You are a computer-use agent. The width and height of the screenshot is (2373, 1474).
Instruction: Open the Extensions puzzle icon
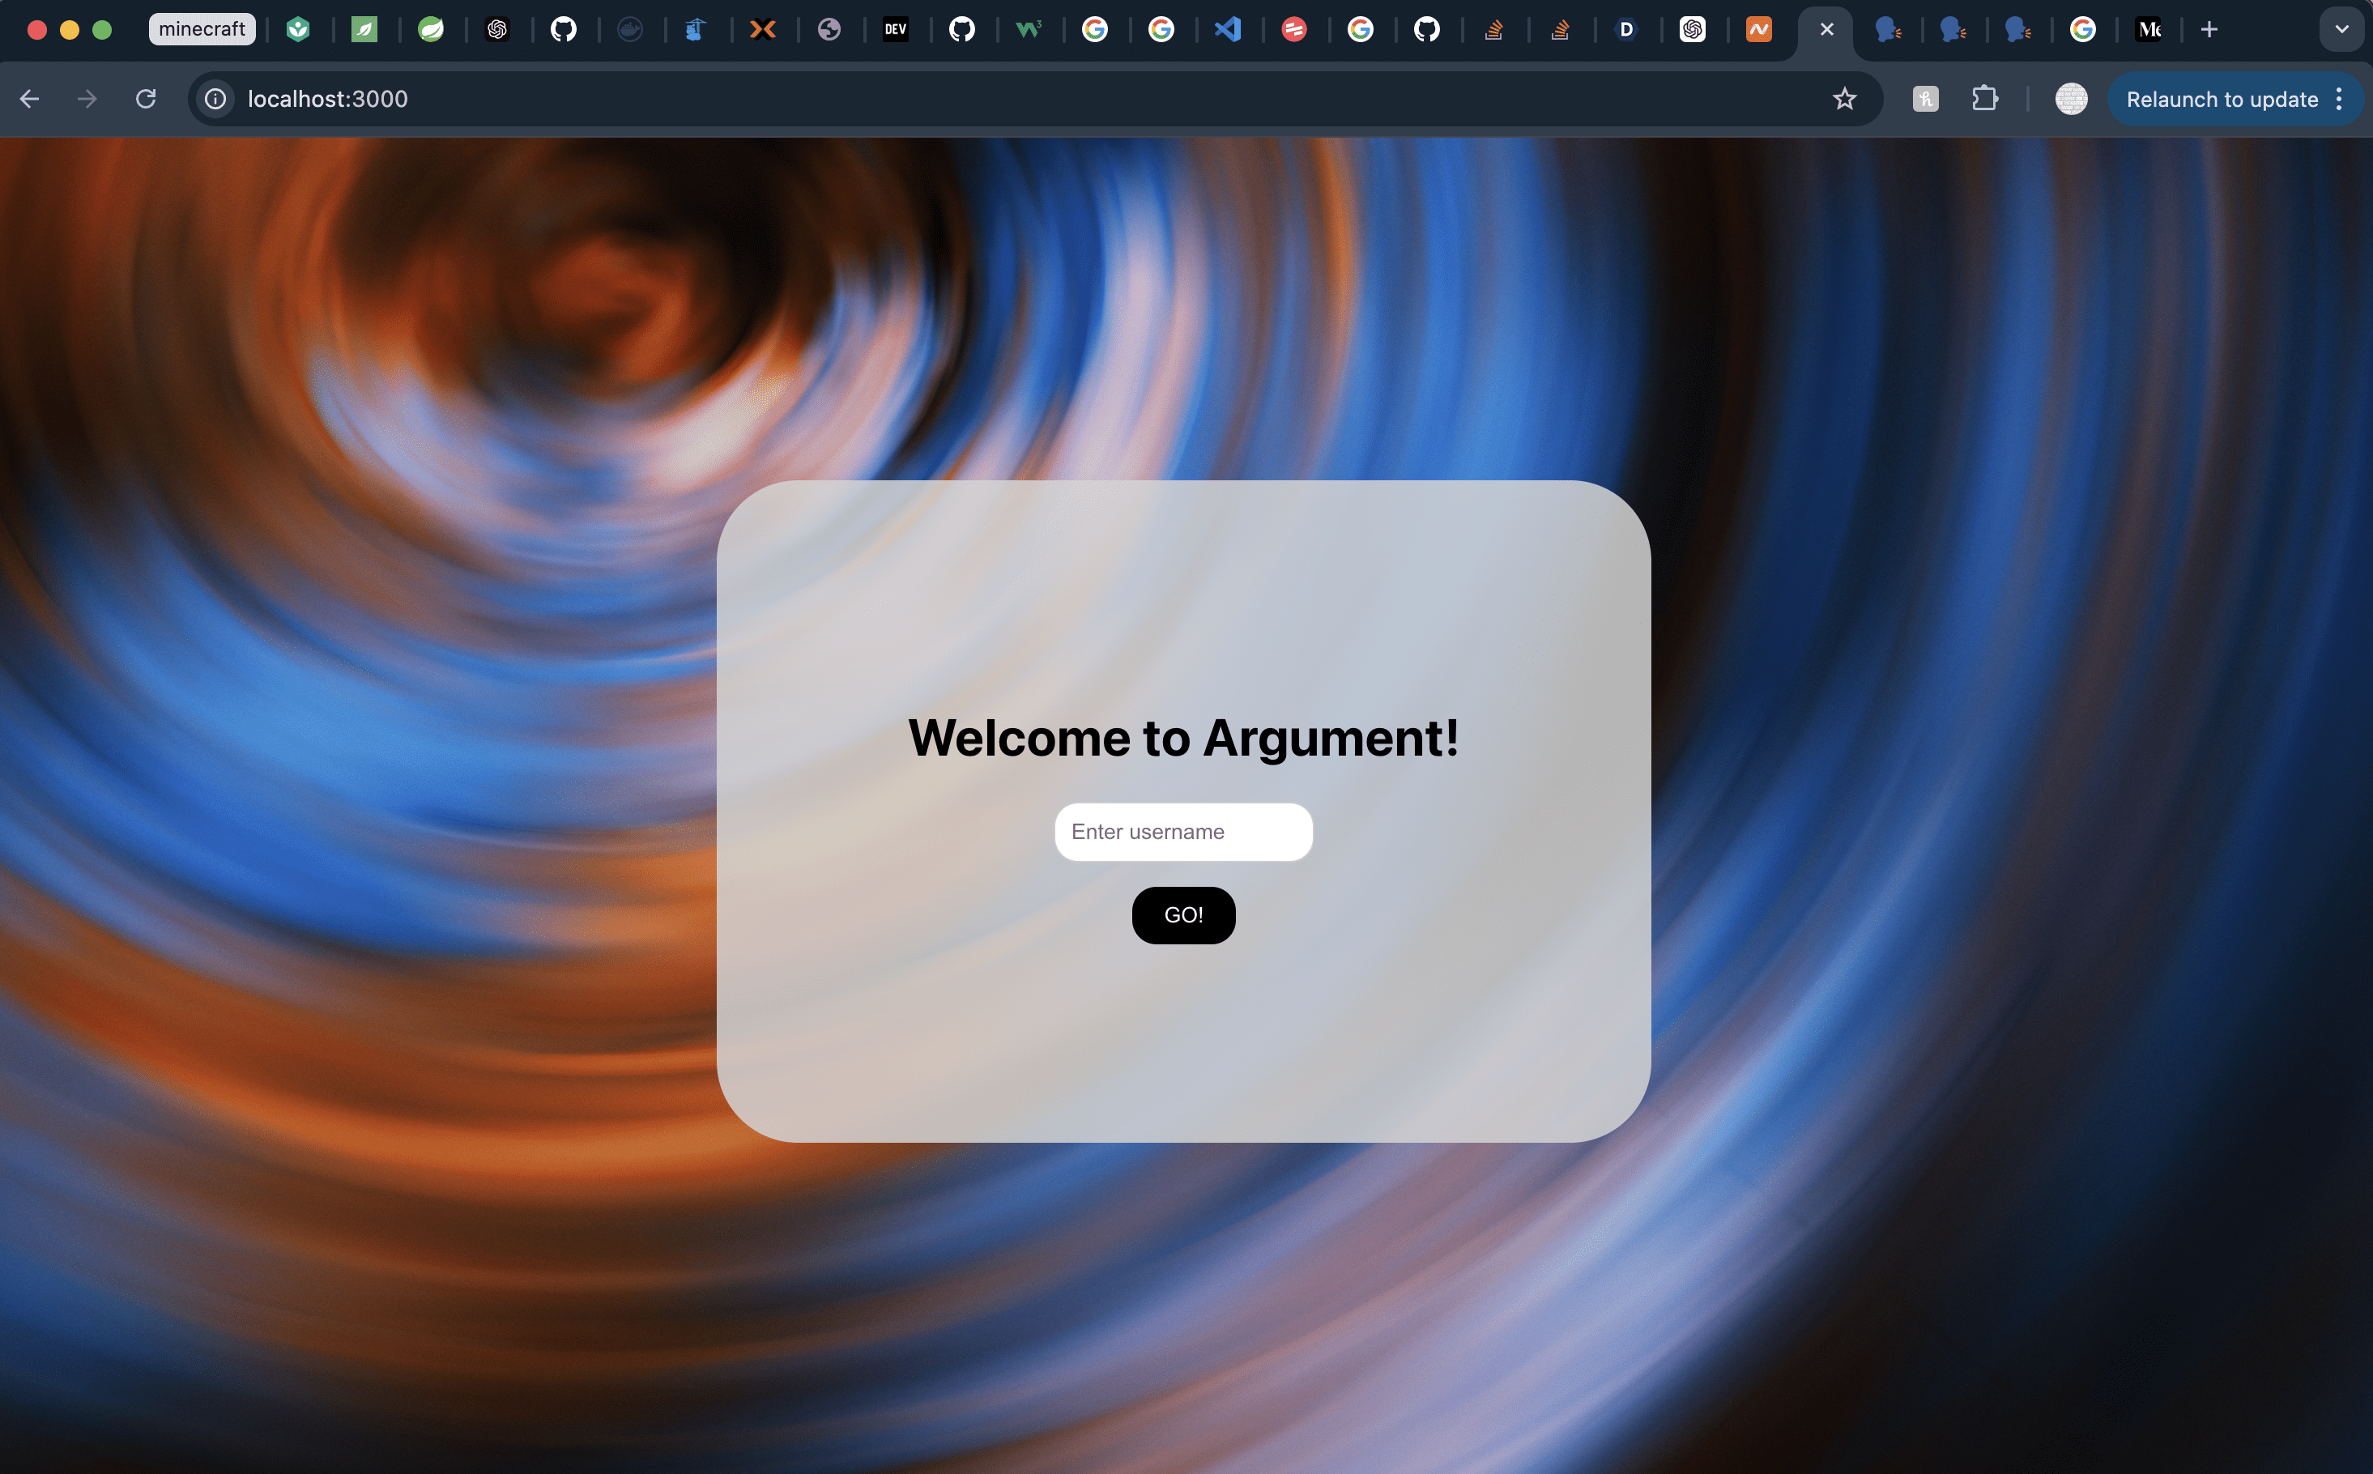coord(1985,99)
